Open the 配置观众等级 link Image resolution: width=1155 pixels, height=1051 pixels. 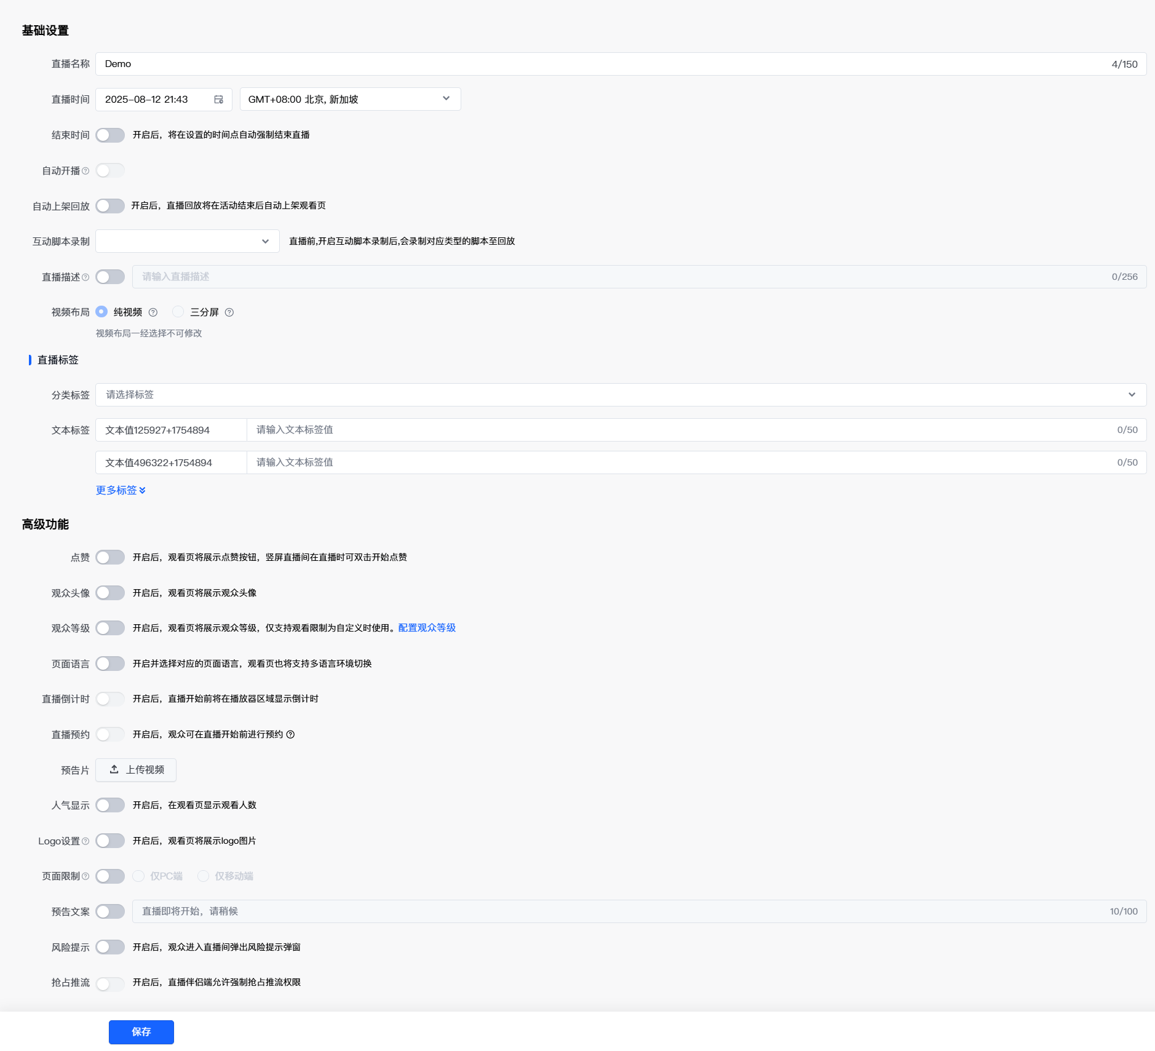(427, 628)
